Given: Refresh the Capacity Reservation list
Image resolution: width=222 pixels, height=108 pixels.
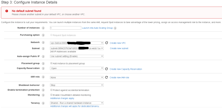Looking at the screenshot, I should pyautogui.click(x=106, y=69).
